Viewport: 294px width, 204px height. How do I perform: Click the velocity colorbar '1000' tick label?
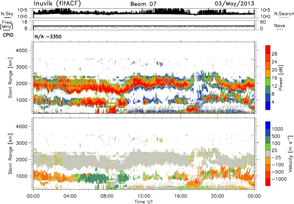(277, 129)
